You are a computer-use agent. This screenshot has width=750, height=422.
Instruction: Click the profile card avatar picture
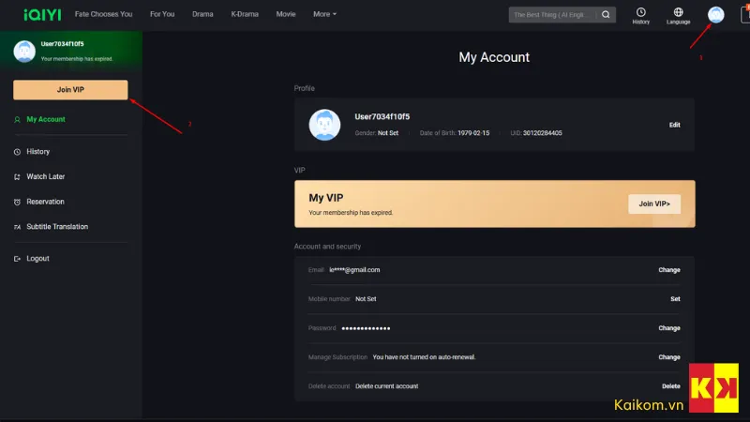click(x=324, y=125)
